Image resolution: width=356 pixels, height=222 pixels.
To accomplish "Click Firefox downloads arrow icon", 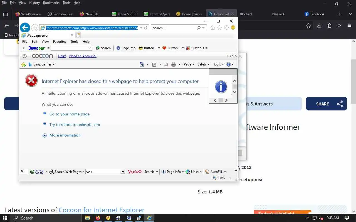I will (319, 26).
